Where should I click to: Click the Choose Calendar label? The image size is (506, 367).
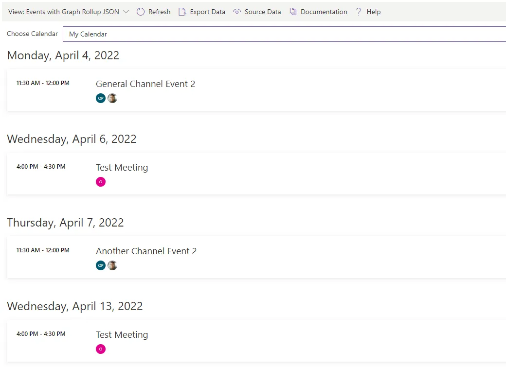pos(32,34)
